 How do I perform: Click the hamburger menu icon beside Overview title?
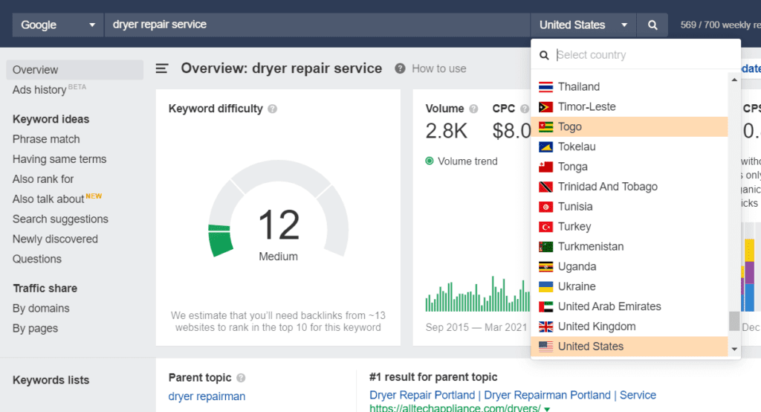(x=161, y=68)
